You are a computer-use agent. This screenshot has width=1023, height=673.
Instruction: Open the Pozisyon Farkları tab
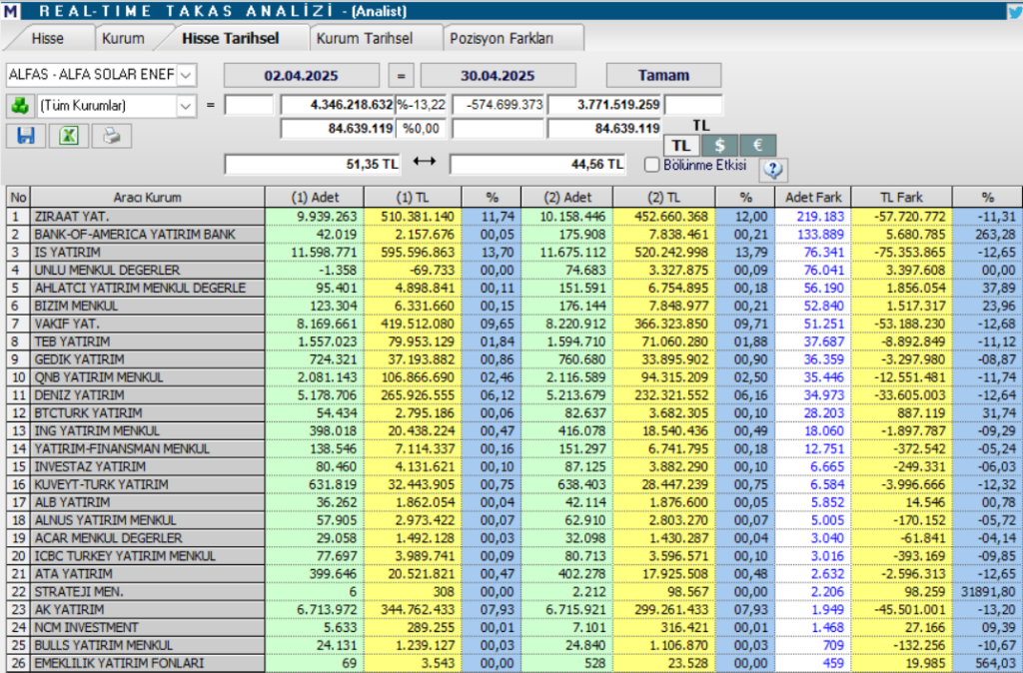pos(502,39)
